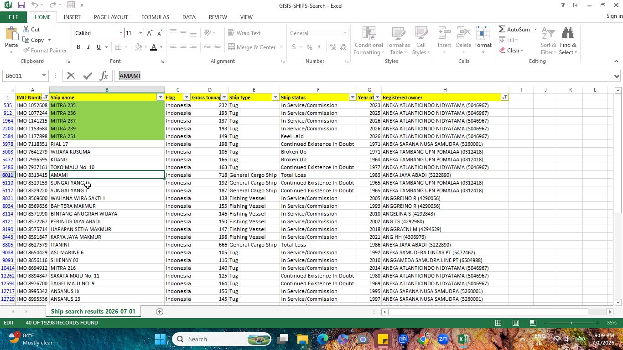Click Merge & Center
This screenshot has width=623, height=350.
click(252, 47)
